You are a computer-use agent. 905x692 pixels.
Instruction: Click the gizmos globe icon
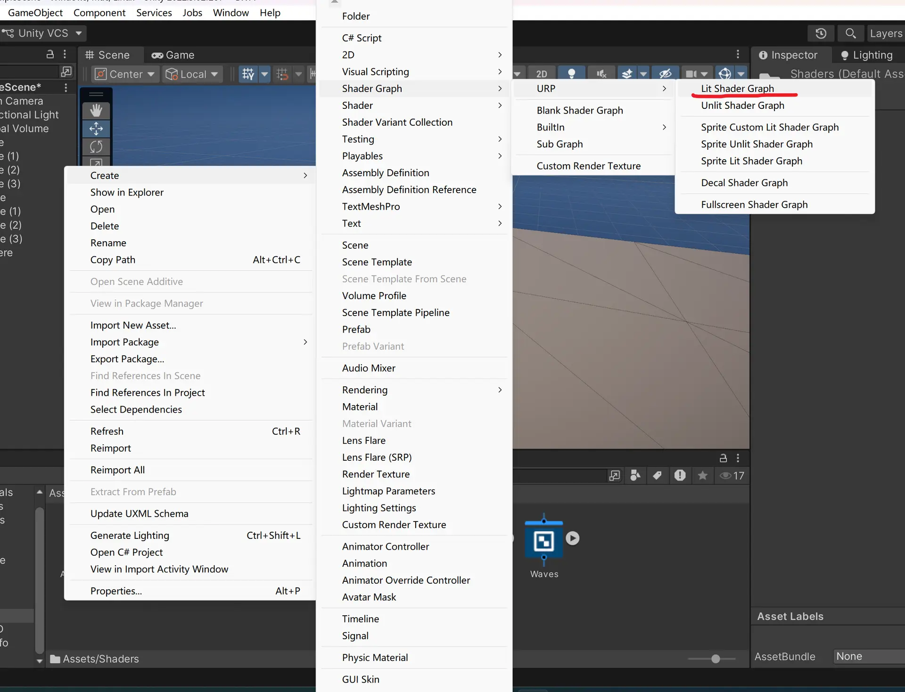725,74
